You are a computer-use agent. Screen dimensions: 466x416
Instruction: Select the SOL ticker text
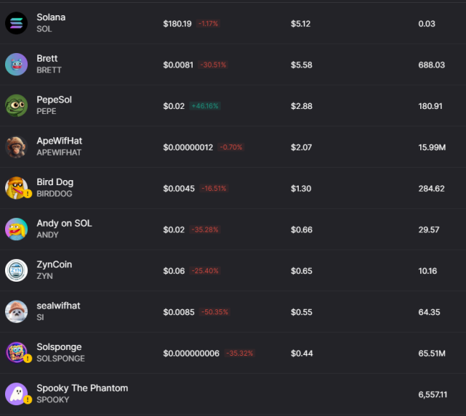[x=44, y=29]
